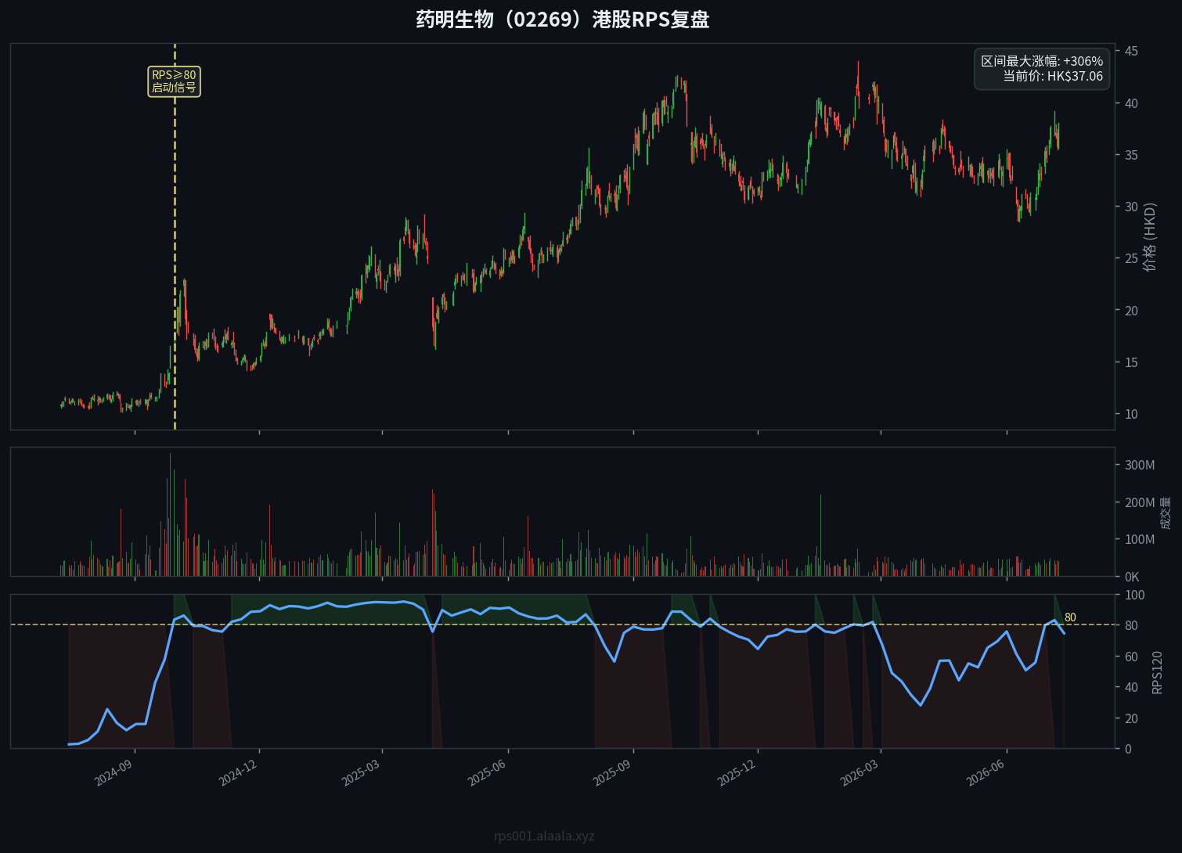Click the 35 price axis tick
Image resolution: width=1182 pixels, height=853 pixels.
1131,155
